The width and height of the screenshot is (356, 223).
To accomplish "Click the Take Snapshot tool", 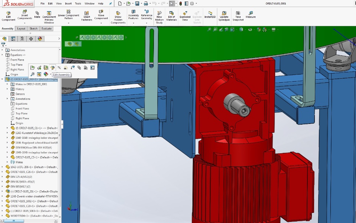I will pyautogui.click(x=238, y=16).
